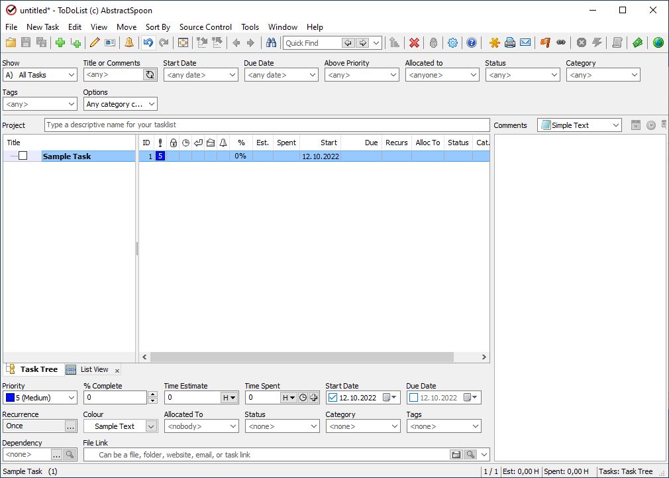This screenshot has height=478, width=669.
Task: Close the List View tab with x
Action: (117, 371)
